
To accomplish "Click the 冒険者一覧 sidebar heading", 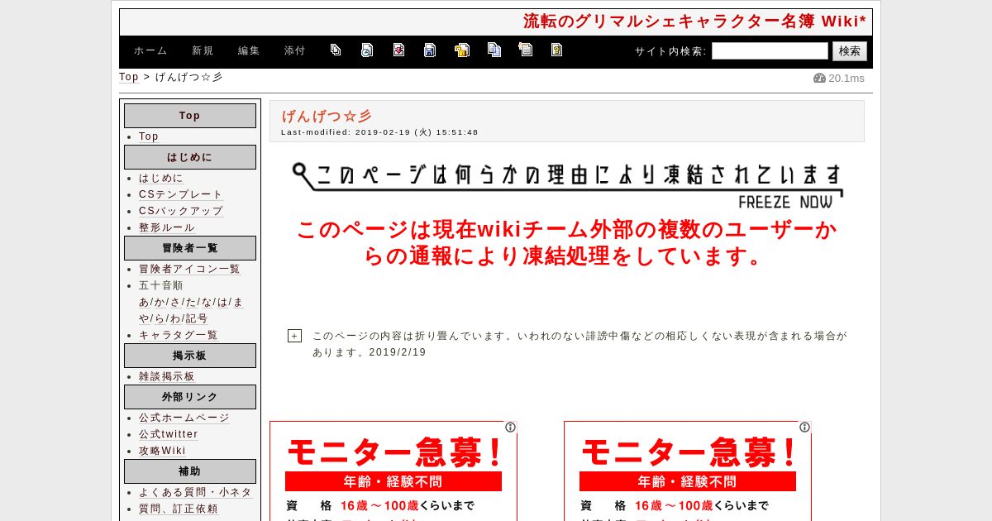I will pyautogui.click(x=190, y=248).
